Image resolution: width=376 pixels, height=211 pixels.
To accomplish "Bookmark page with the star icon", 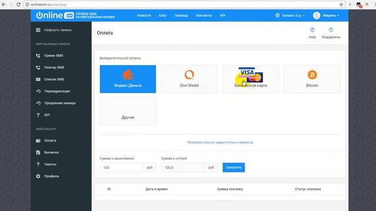I will 341,4.
